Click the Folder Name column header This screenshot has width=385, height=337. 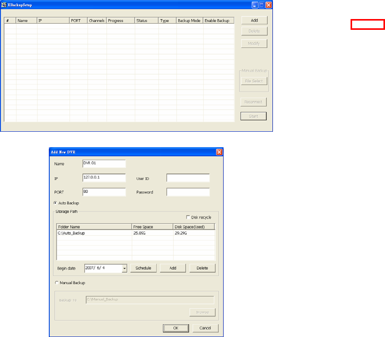94,226
